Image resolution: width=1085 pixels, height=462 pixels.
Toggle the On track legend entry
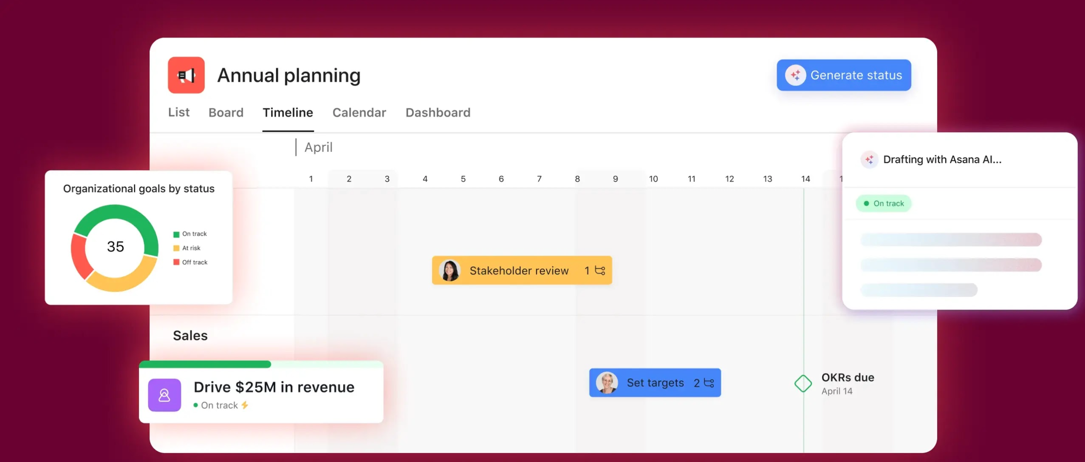(x=190, y=234)
